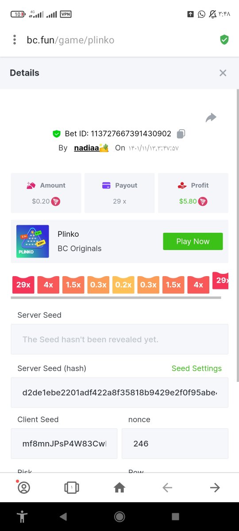Open browser three-dot menu

tap(15, 40)
